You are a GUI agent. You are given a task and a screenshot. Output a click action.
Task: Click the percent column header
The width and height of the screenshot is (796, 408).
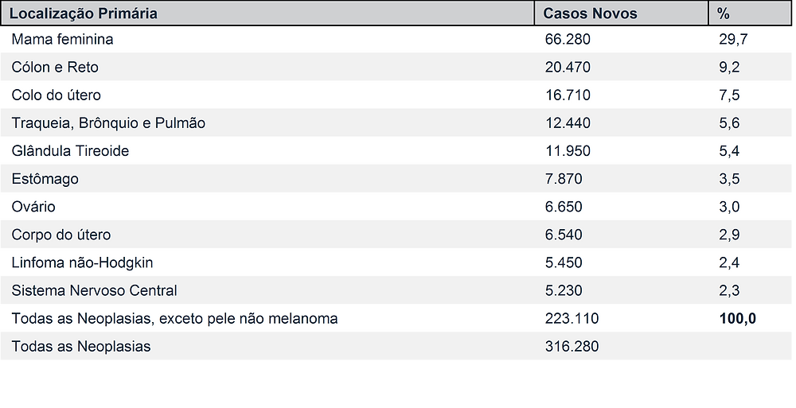point(724,14)
